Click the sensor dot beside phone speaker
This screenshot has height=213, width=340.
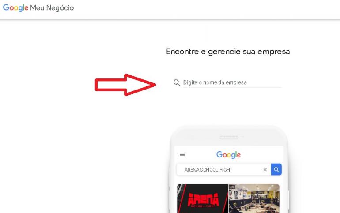tap(242, 137)
